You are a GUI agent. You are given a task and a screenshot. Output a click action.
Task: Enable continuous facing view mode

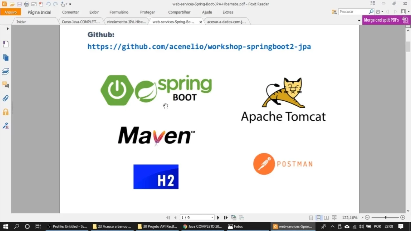pos(334,218)
